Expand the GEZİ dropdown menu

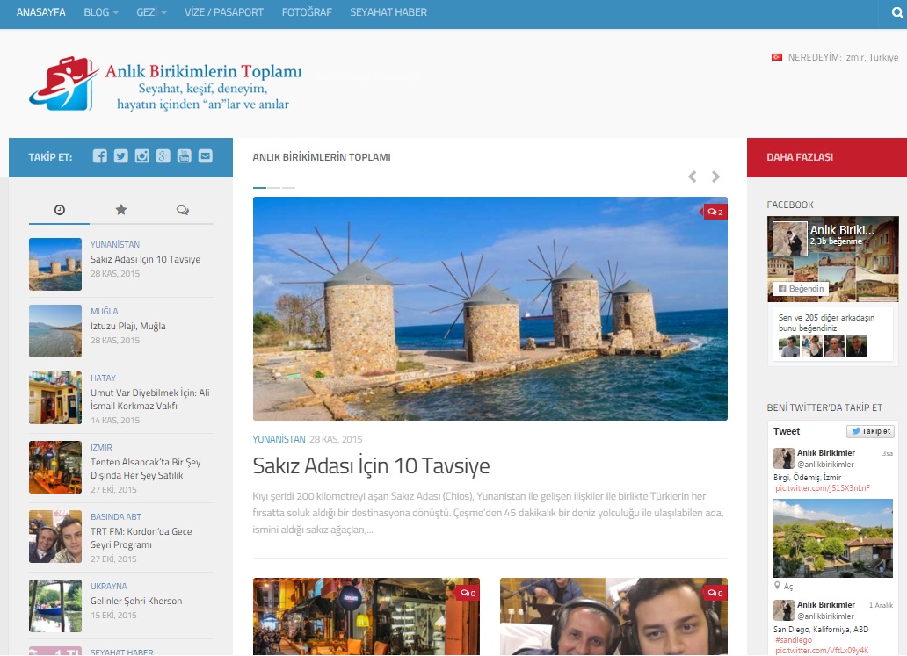[x=151, y=13]
